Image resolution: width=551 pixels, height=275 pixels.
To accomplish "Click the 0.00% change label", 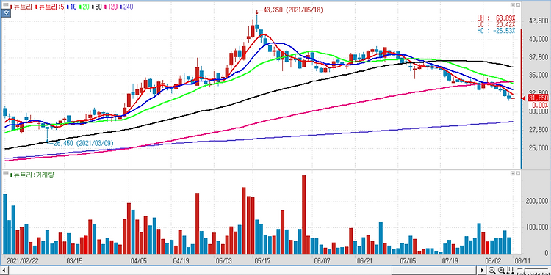I will click(540, 105).
